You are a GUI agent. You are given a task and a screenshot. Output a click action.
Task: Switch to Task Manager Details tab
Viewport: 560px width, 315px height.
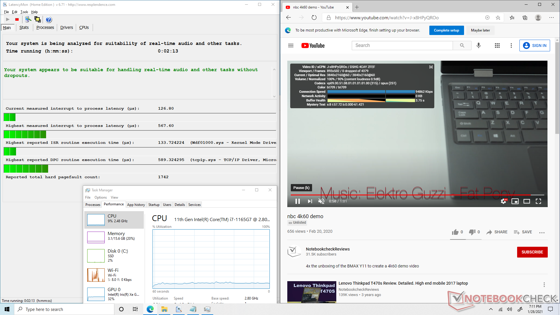pyautogui.click(x=180, y=205)
